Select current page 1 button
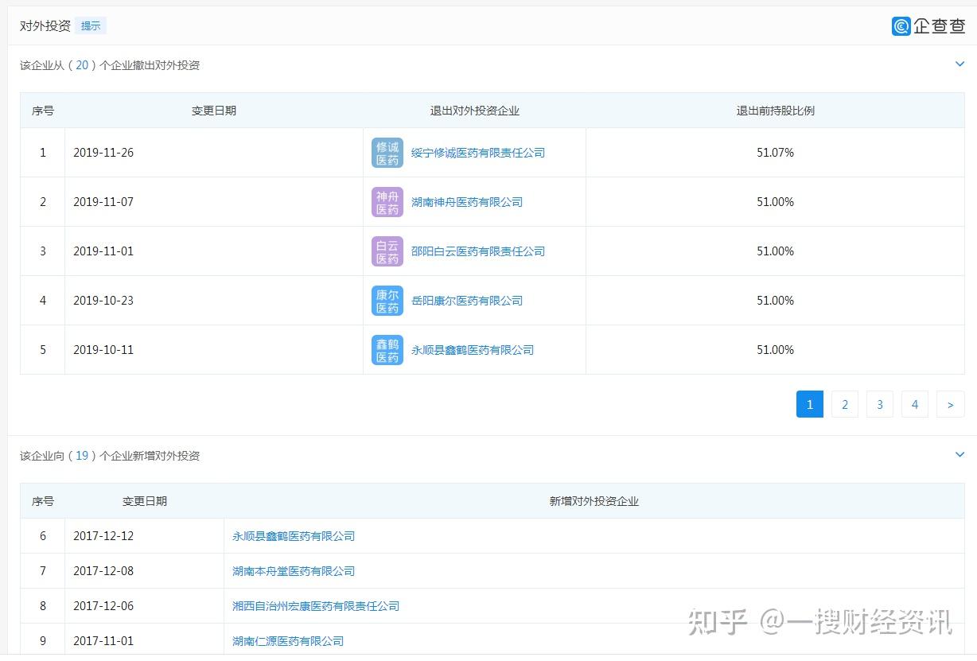977x661 pixels. 810,405
